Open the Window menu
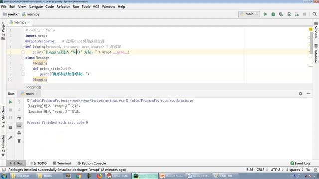This screenshot has width=319, height=179. [x=108, y=6]
